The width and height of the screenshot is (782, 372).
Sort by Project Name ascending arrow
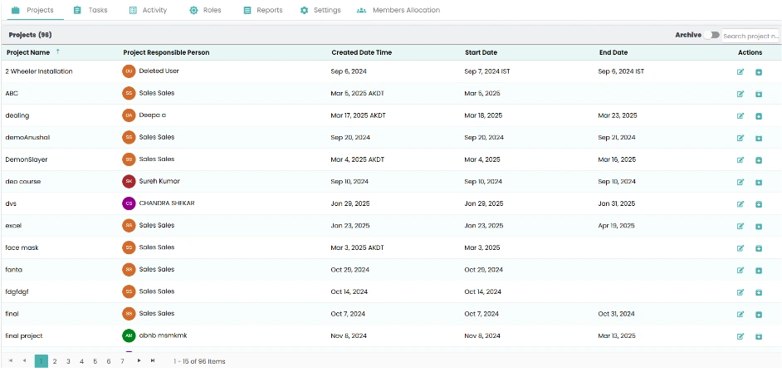(x=57, y=51)
